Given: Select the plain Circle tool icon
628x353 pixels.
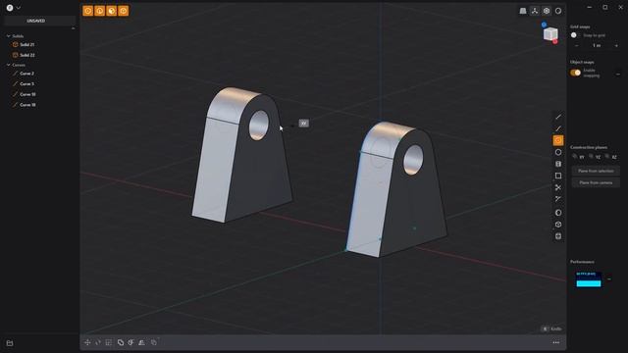Looking at the screenshot, I should [x=558, y=152].
